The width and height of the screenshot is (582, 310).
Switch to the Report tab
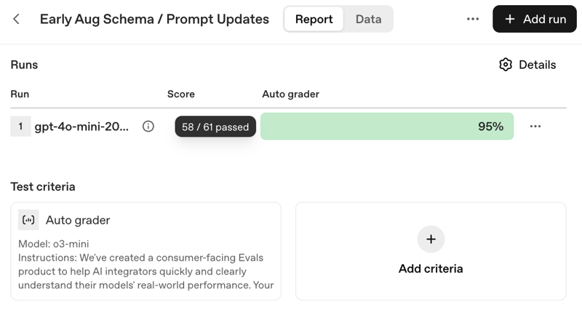pos(314,19)
